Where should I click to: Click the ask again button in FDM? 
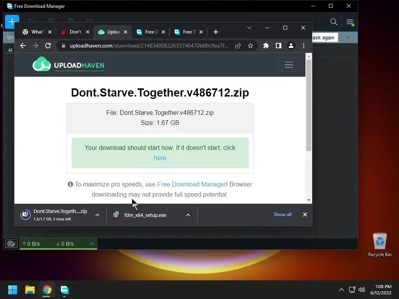[325, 38]
